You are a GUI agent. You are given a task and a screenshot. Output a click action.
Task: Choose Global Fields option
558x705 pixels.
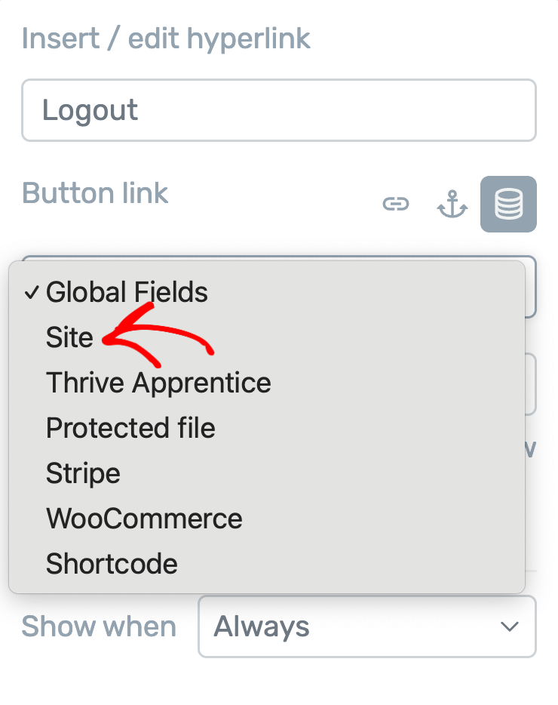coord(127,292)
